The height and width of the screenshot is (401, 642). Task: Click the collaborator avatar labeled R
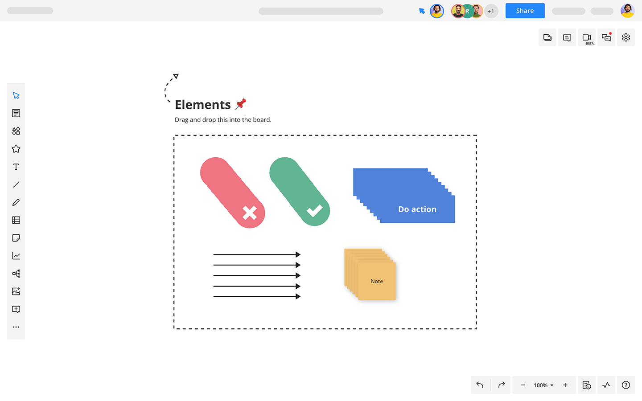coord(467,11)
